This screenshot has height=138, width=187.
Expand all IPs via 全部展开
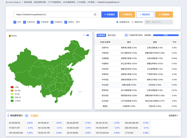pos(173,116)
